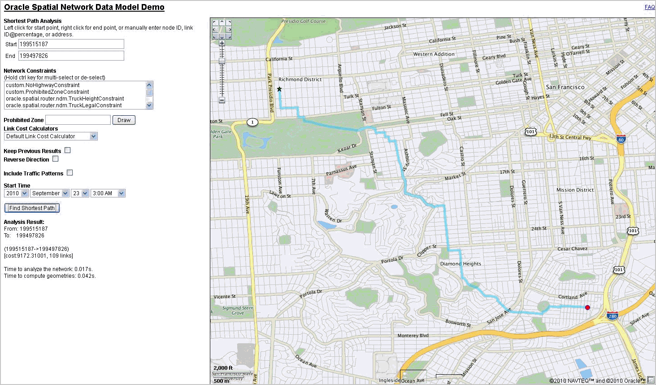Image resolution: width=656 pixels, height=385 pixels.
Task: Click the Find Shortest Path button
Action: (32, 208)
